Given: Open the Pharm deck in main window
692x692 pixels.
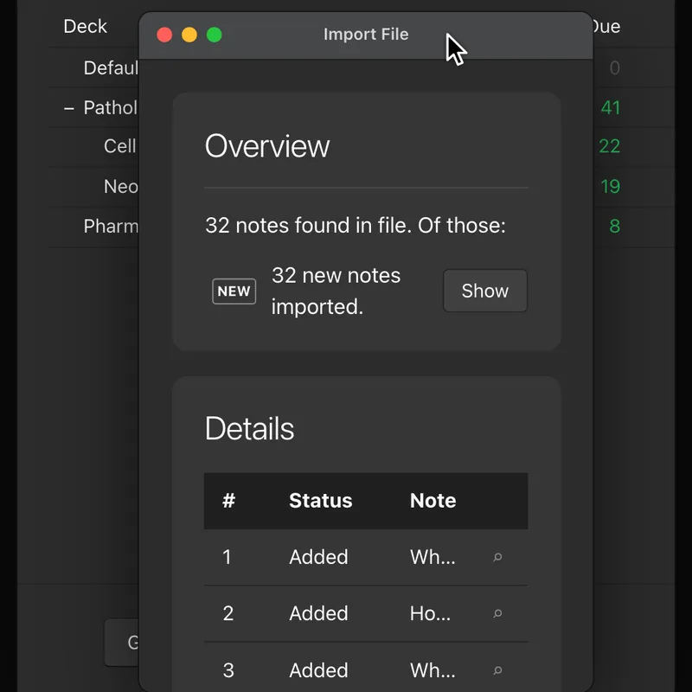Looking at the screenshot, I should (x=111, y=226).
